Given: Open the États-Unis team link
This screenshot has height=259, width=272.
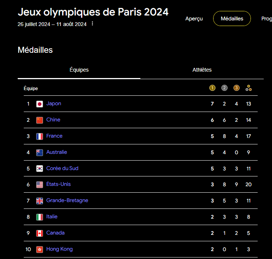Looking at the screenshot, I should coord(58,184).
